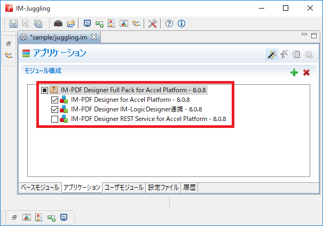This screenshot has width=323, height=226.
Task: Minimize the IM-Juggling window
Action: 262,8
